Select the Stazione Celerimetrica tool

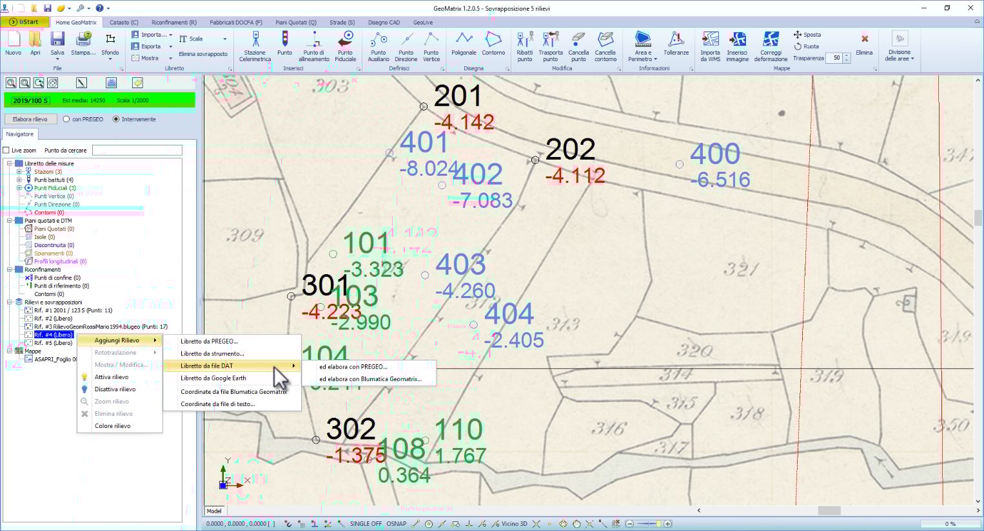[x=255, y=45]
